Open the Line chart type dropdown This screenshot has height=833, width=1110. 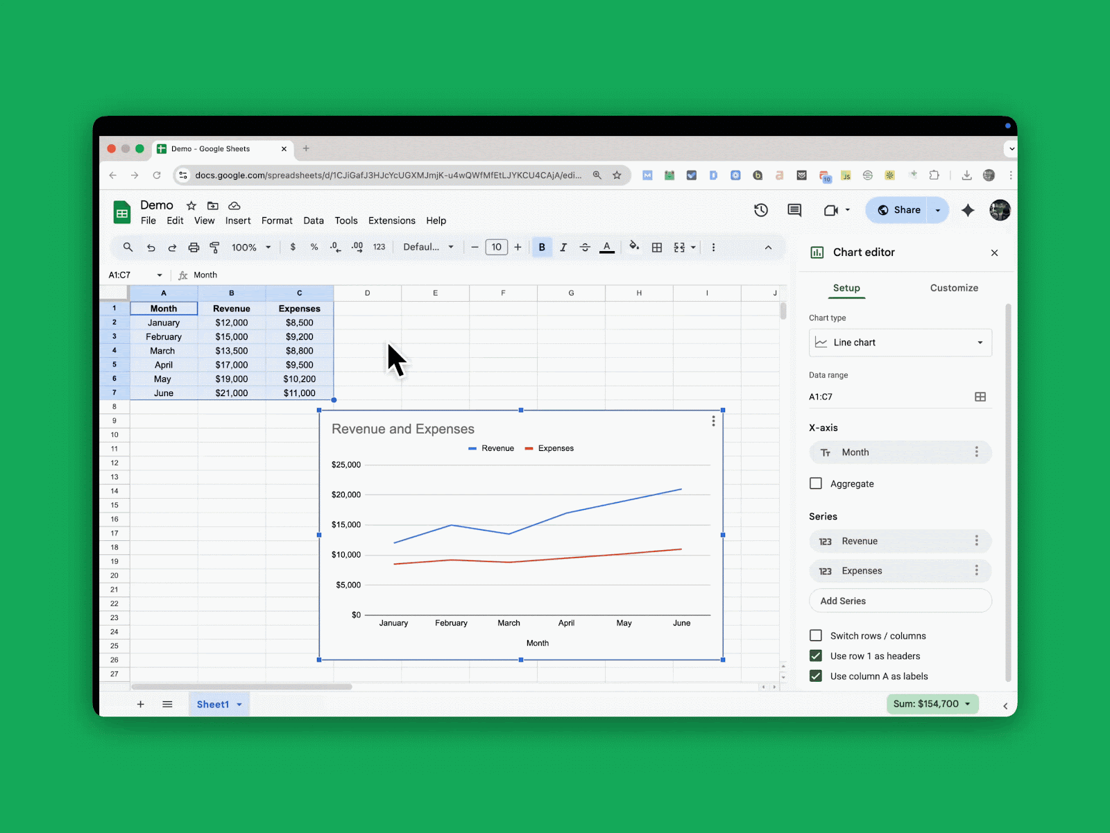tap(900, 342)
